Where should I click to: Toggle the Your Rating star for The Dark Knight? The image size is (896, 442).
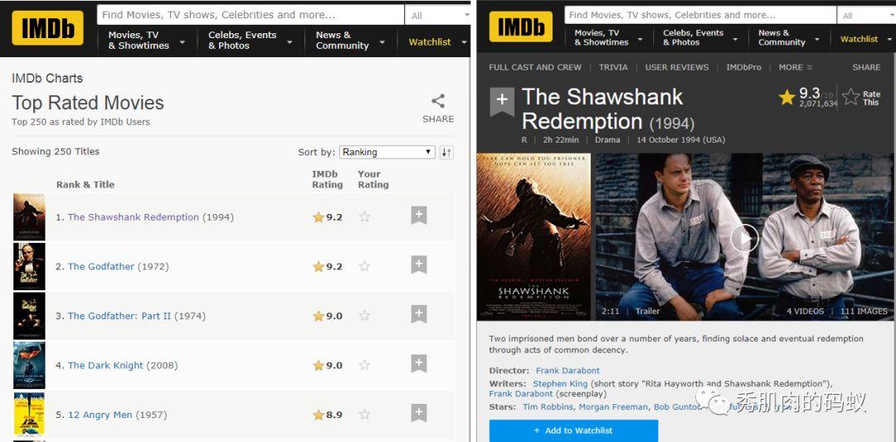364,365
